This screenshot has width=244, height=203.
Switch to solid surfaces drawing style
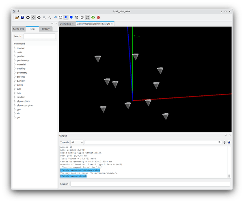[71, 17]
